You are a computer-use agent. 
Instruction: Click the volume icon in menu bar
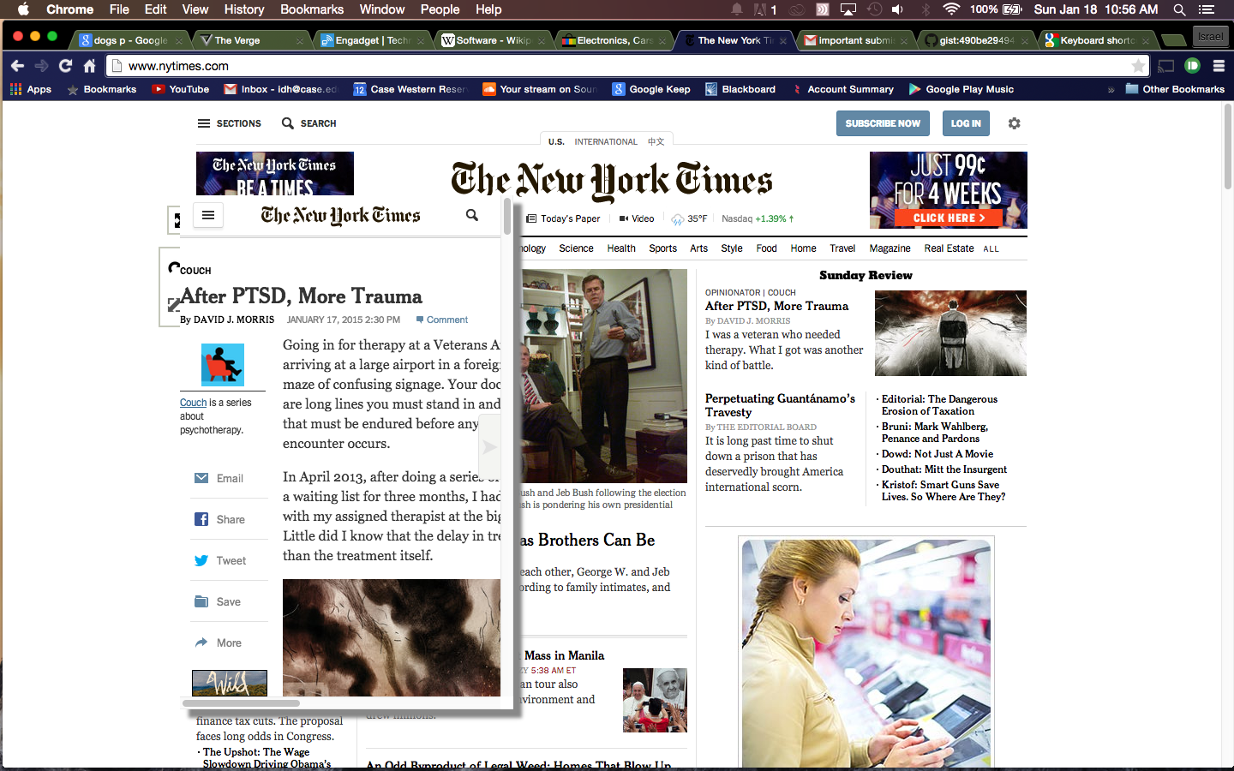(897, 9)
